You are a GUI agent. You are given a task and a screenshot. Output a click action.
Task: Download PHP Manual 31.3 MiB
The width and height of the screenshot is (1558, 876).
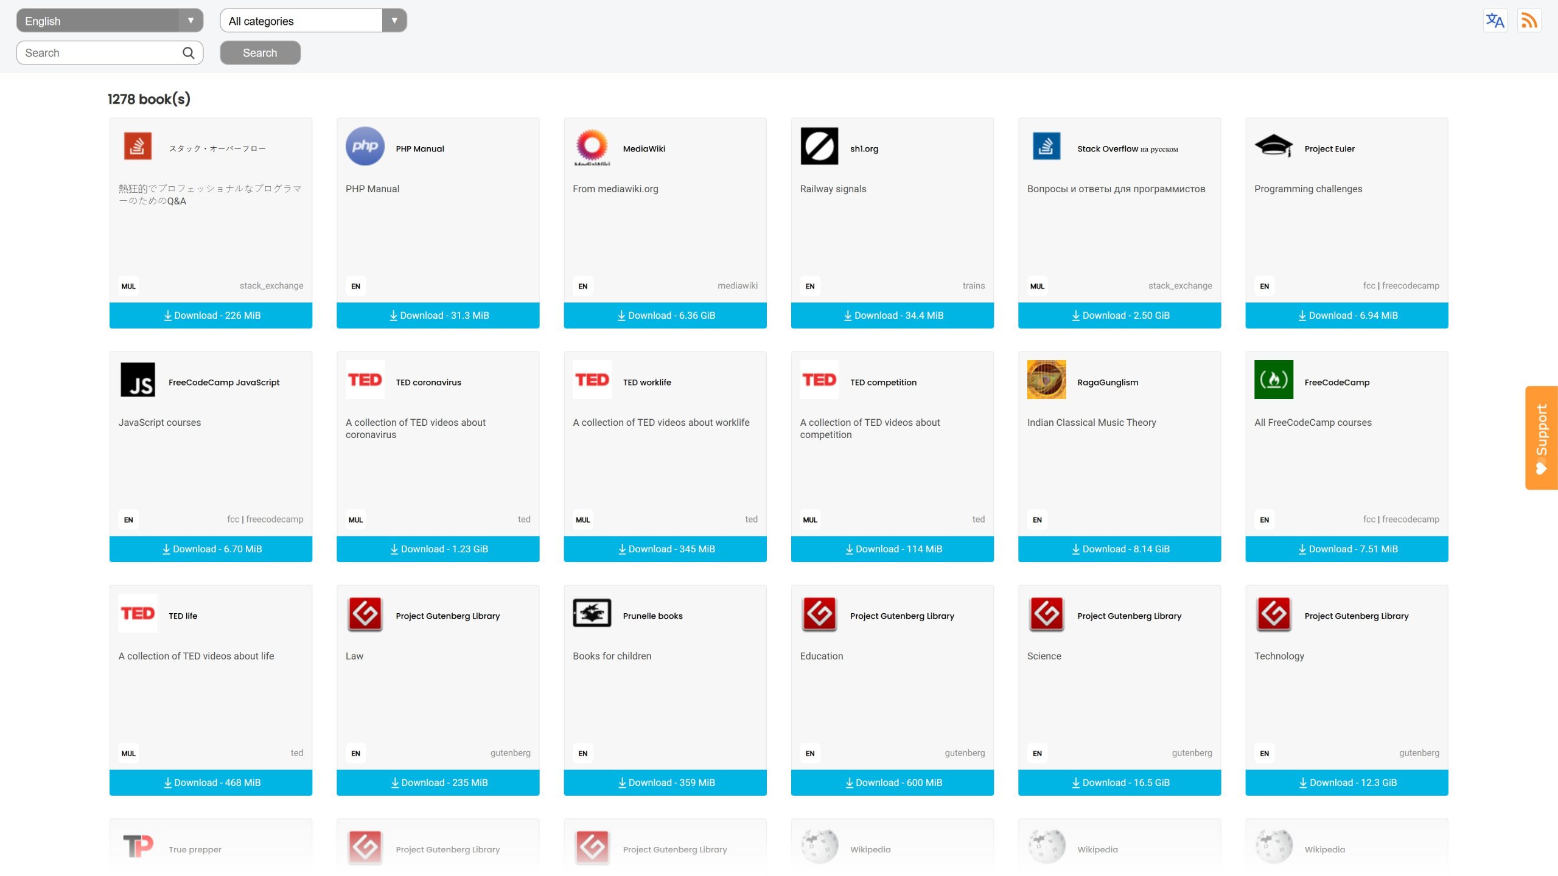tap(438, 315)
